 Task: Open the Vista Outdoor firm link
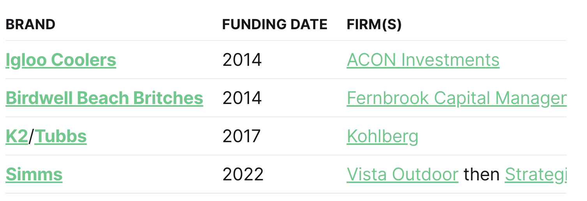(402, 175)
